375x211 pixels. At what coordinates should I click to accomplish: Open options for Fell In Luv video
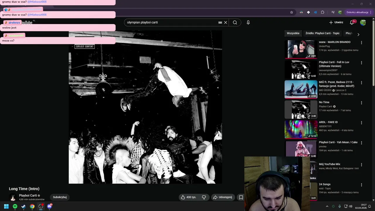(x=361, y=63)
